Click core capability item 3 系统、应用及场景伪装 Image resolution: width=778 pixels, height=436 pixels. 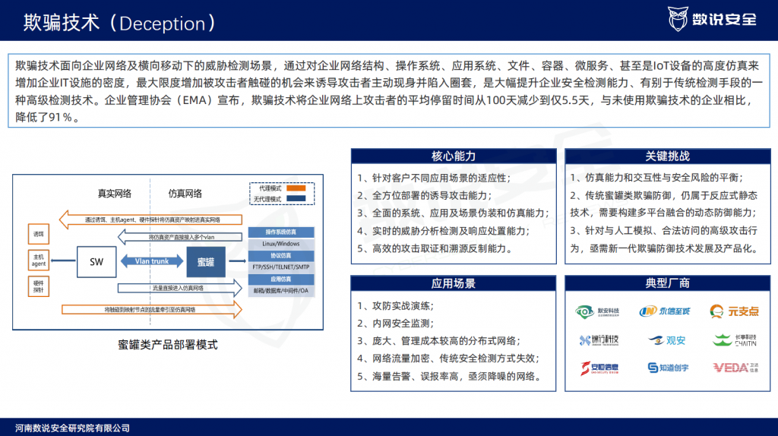click(x=454, y=213)
